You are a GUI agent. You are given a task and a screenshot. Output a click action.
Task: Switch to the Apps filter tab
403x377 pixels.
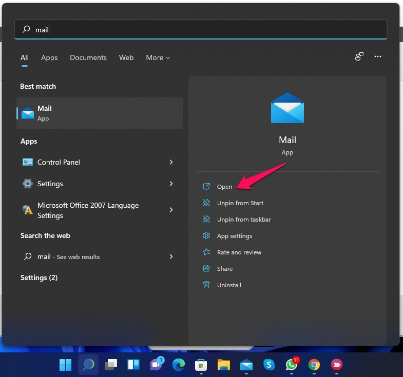(x=49, y=58)
